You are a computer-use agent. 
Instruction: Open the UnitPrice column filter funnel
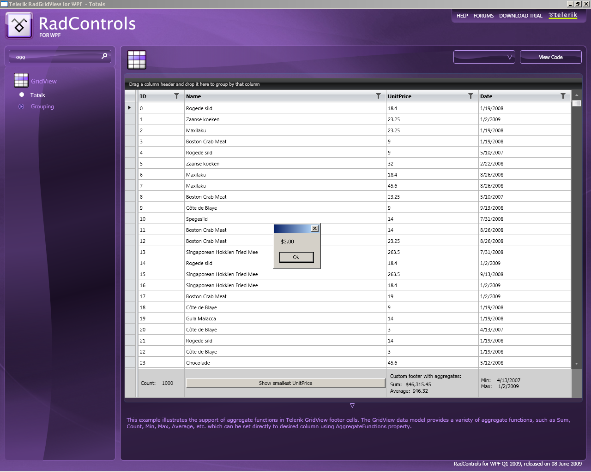pos(470,96)
